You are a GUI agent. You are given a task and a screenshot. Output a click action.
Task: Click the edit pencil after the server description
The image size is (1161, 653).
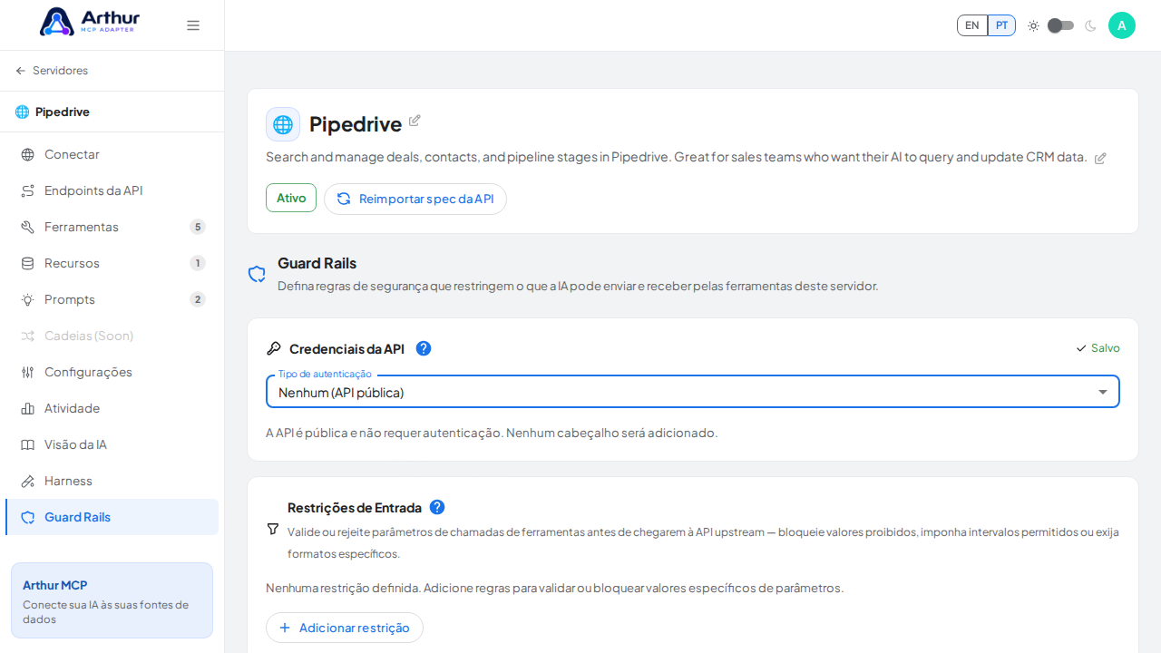click(1100, 158)
